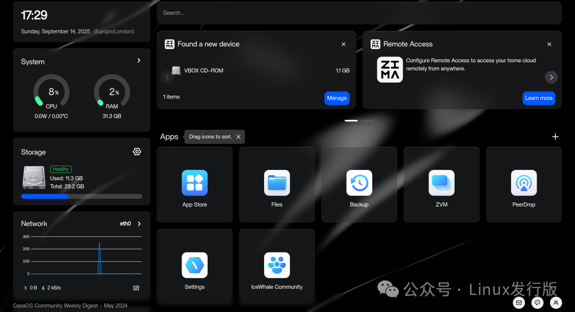
Task: Open the email contact icon bottom right
Action: coord(519,302)
